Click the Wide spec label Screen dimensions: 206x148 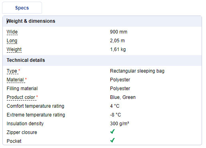coord(12,32)
